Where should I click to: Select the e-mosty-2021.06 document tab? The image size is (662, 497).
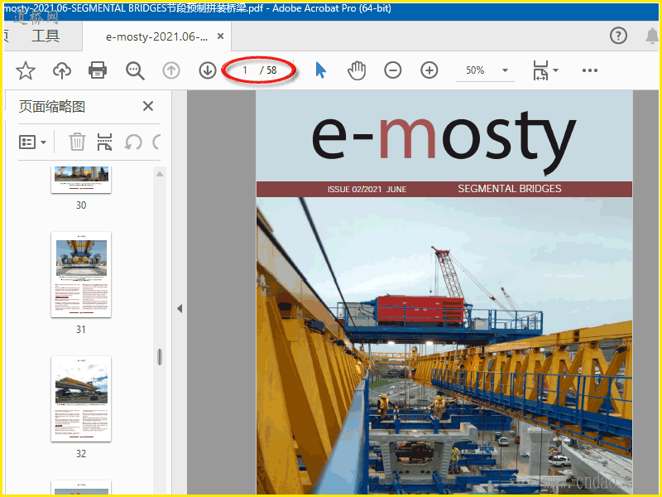pyautogui.click(x=156, y=36)
